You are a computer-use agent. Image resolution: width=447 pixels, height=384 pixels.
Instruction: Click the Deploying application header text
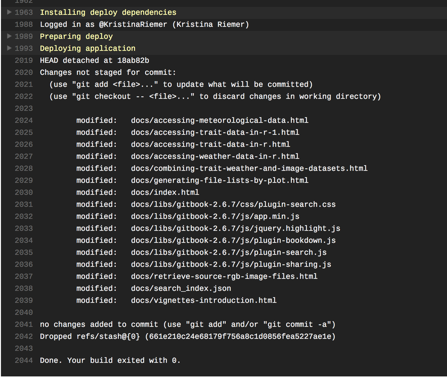88,48
